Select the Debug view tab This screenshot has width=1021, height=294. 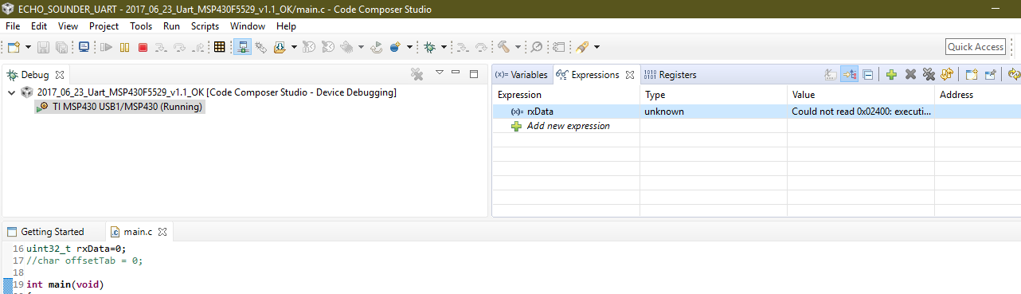(34, 74)
